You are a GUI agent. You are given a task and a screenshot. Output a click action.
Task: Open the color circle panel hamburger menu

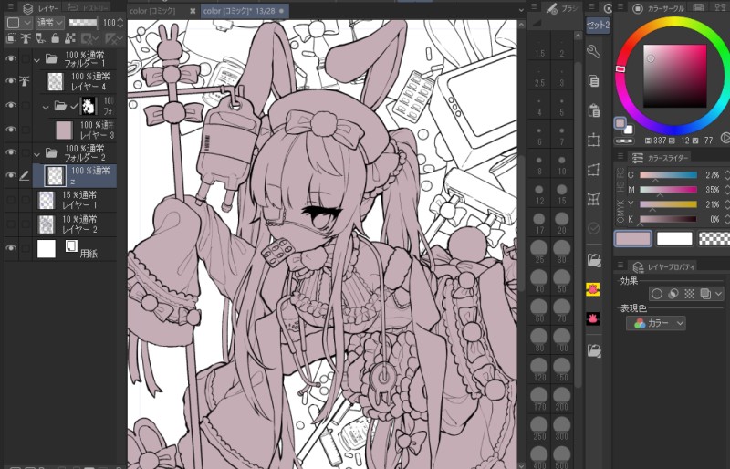[x=621, y=7]
